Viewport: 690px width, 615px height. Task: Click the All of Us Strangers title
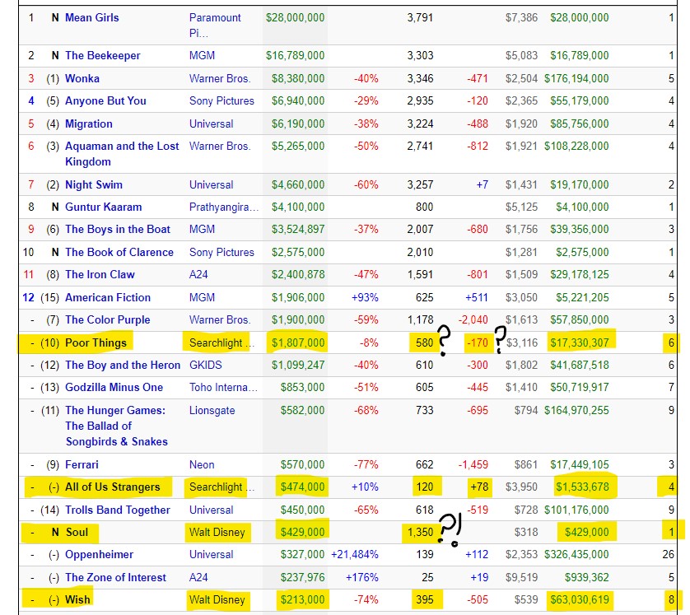pos(113,487)
